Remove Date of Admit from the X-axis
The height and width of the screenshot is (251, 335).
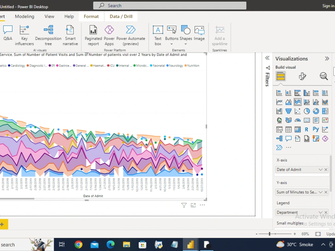tap(326, 170)
